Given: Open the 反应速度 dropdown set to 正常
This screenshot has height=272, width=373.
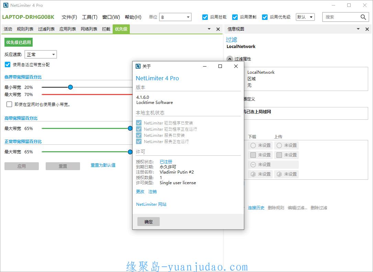Looking at the screenshot, I should [41, 55].
